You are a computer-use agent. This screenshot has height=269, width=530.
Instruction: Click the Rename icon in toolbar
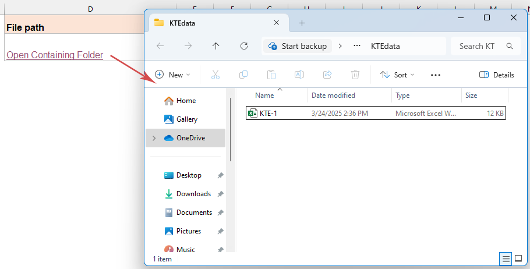coord(299,75)
